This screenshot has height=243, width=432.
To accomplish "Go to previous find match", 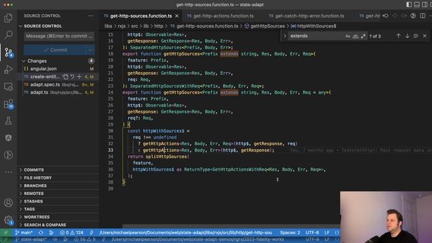I will [398, 36].
